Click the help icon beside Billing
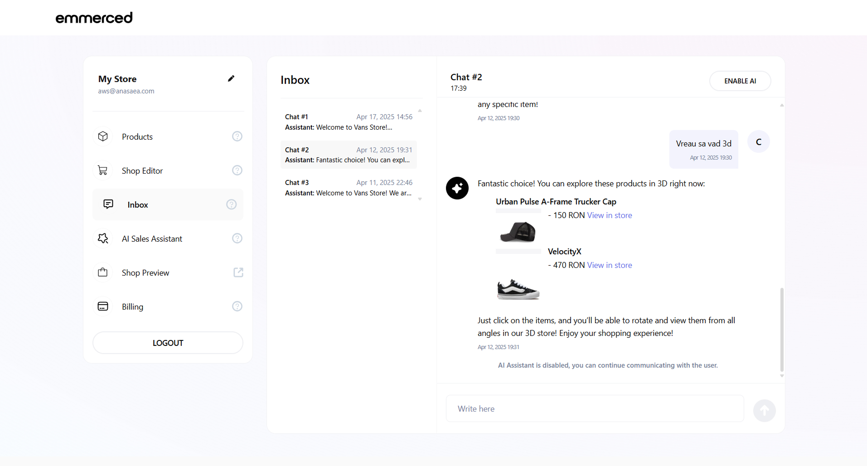 (237, 306)
